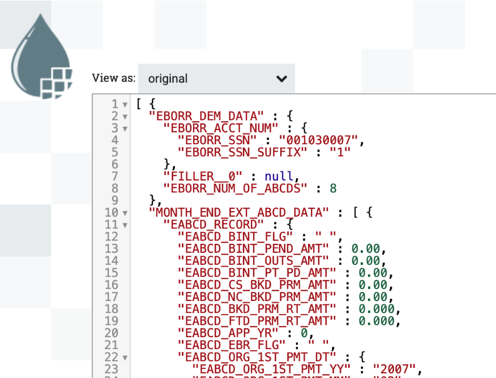
Task: Click the "View as:" label
Action: (114, 78)
